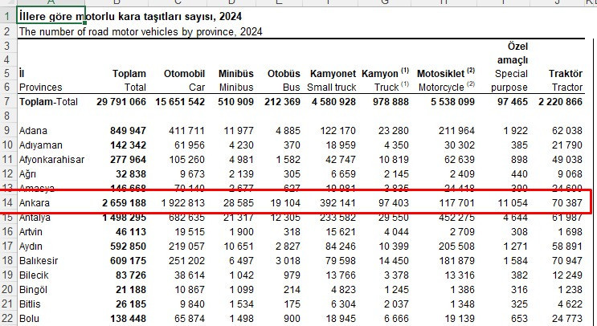The width and height of the screenshot is (597, 326).
Task: Select the Artvin province cell
Action: click(31, 232)
